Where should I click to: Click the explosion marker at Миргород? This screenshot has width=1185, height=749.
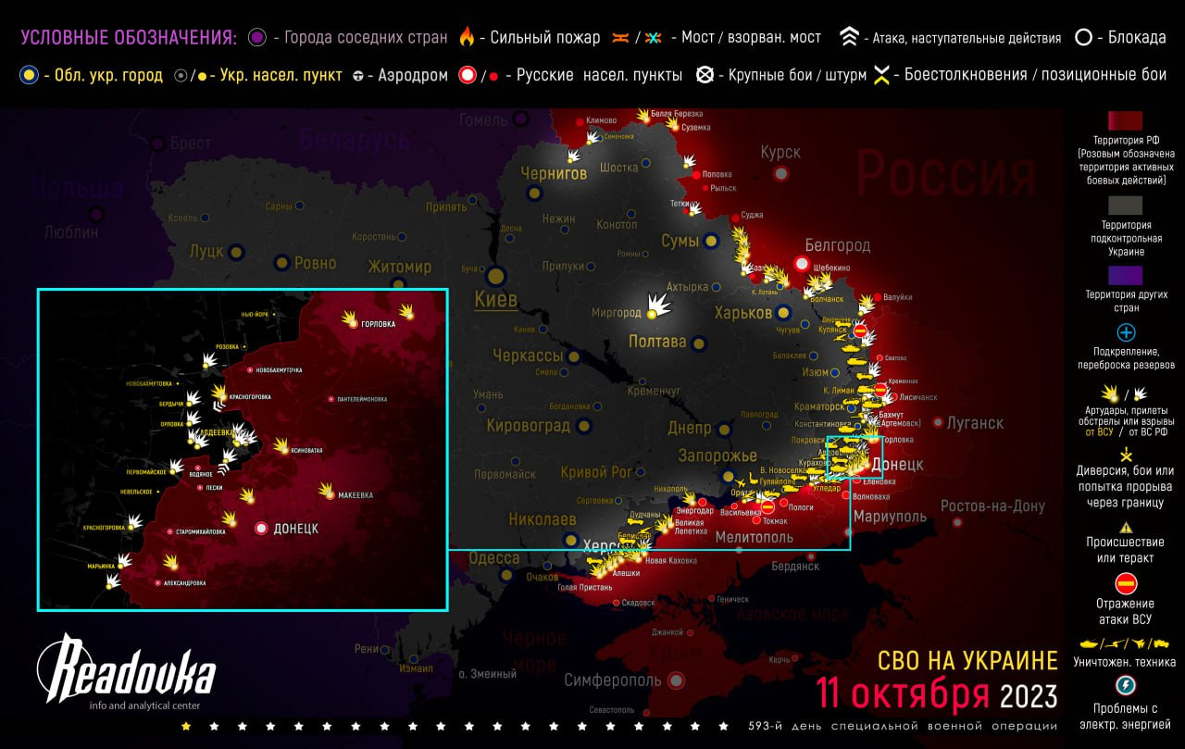(659, 305)
